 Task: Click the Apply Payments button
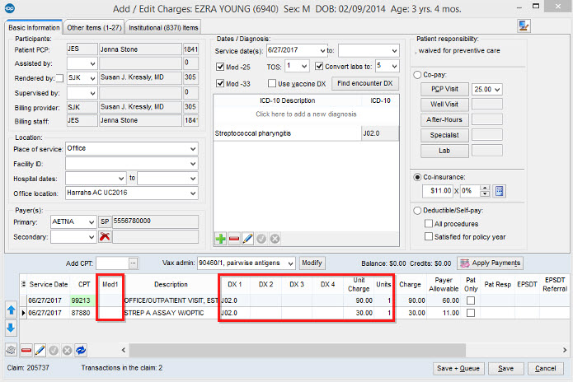pyautogui.click(x=490, y=263)
